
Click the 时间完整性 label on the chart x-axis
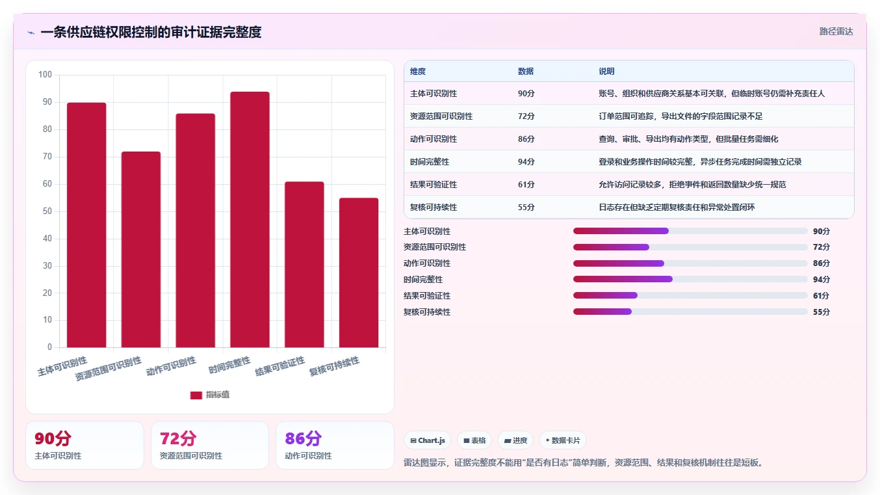pos(229,365)
